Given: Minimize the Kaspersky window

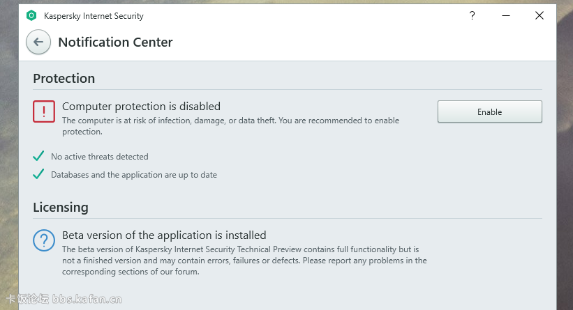Looking at the screenshot, I should [506, 15].
